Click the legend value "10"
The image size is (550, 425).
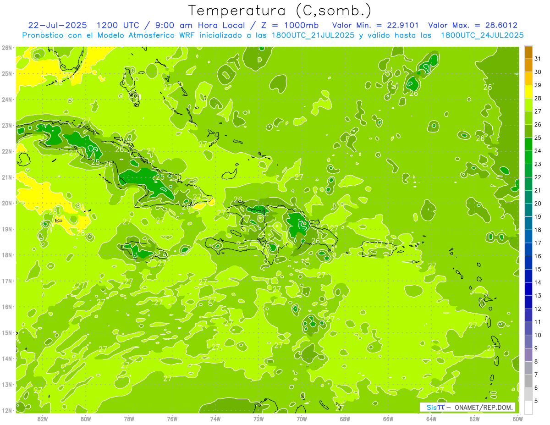538,335
